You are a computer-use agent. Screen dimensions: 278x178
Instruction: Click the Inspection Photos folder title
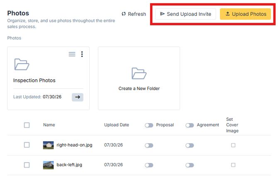click(x=34, y=80)
